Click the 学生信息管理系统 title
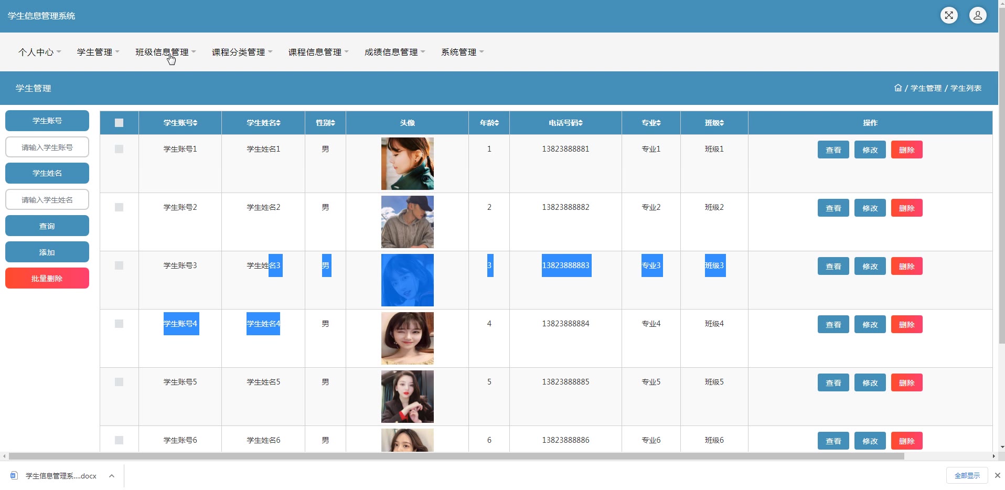1005x490 pixels. [41, 16]
